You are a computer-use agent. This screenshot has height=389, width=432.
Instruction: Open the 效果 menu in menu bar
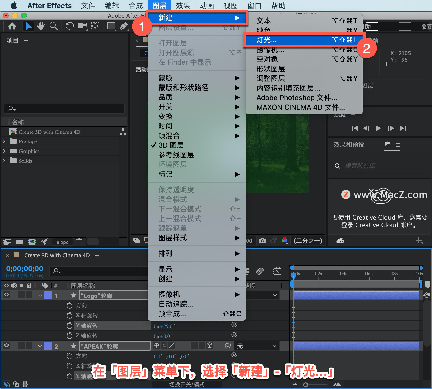pyautogui.click(x=183, y=6)
